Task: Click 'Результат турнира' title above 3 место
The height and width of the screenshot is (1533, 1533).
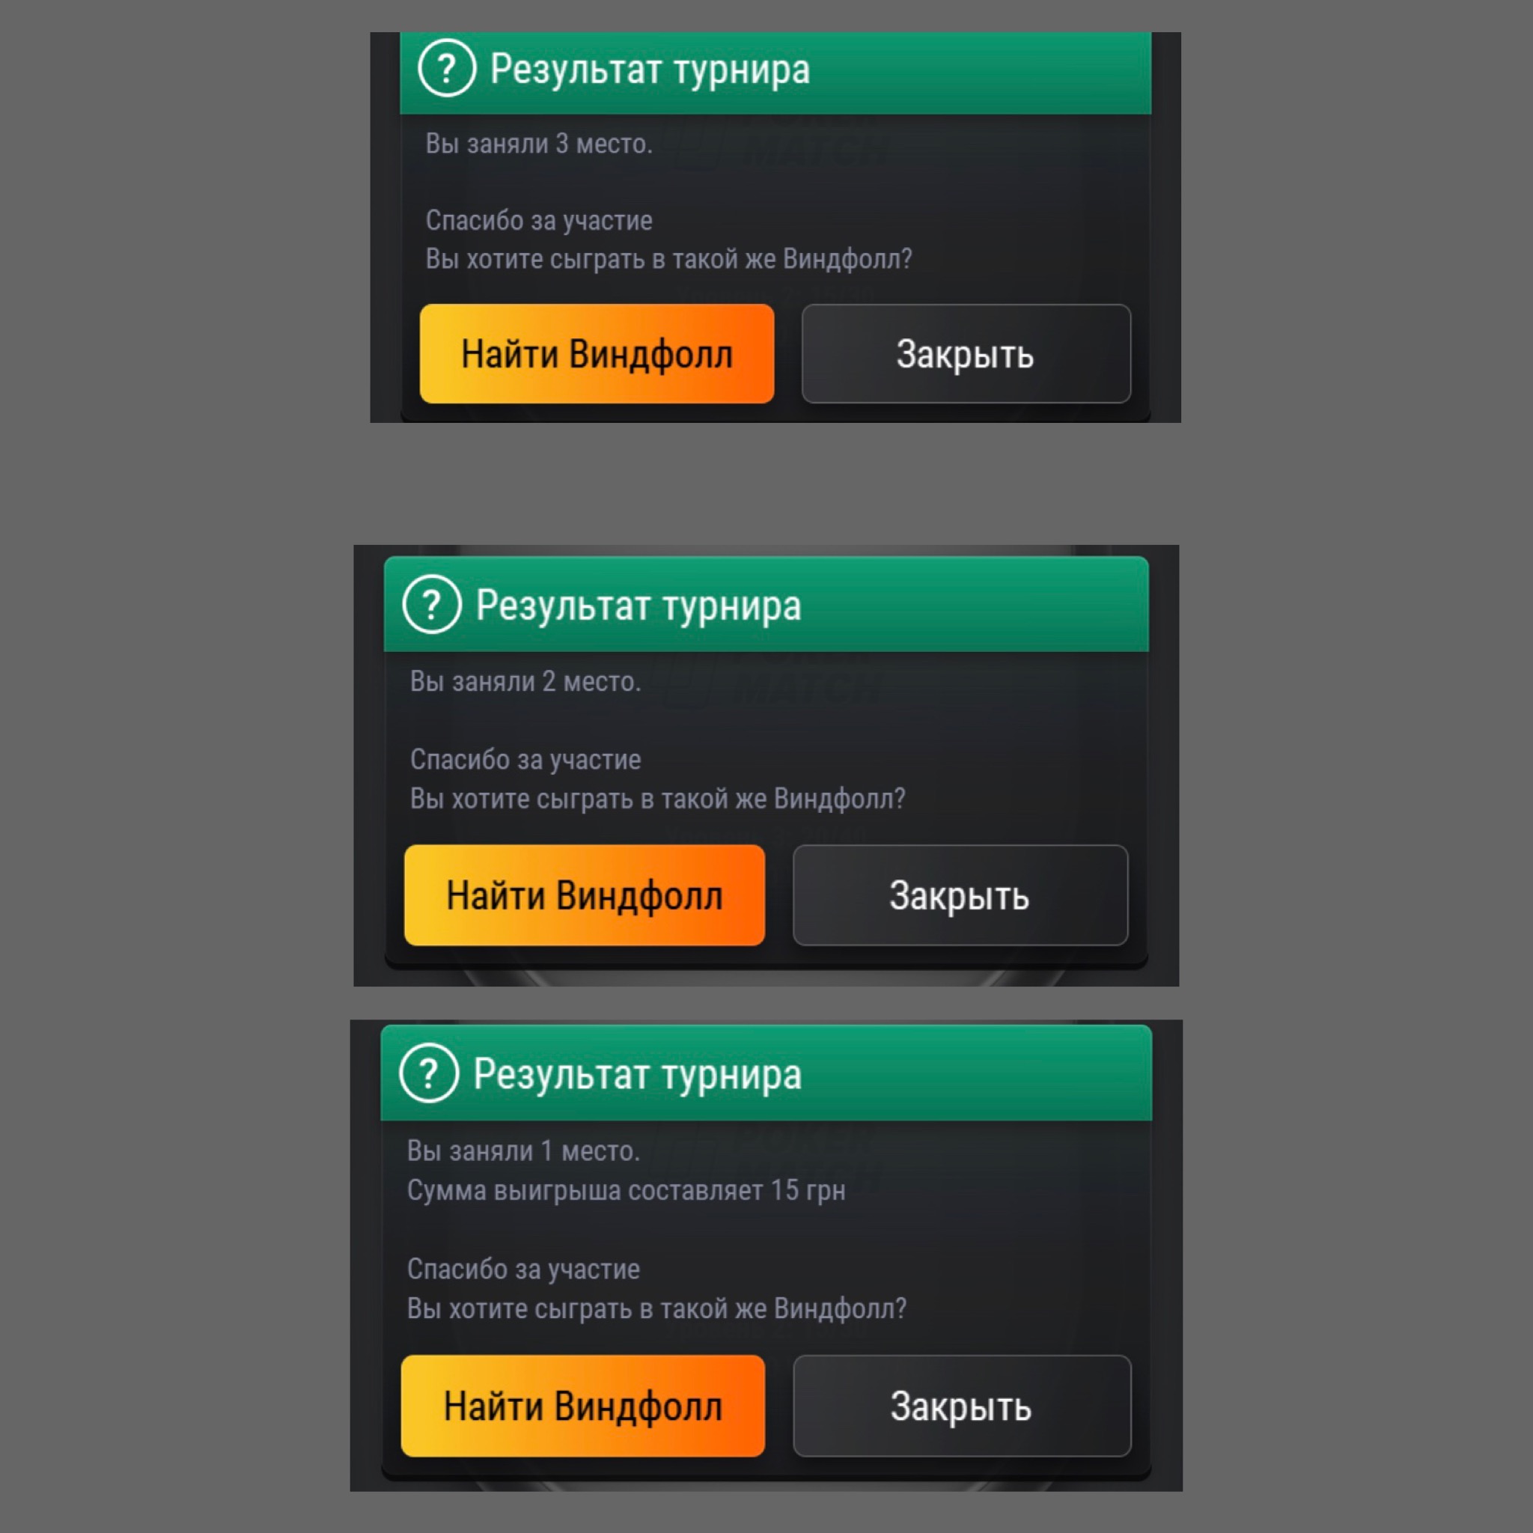Action: [650, 69]
